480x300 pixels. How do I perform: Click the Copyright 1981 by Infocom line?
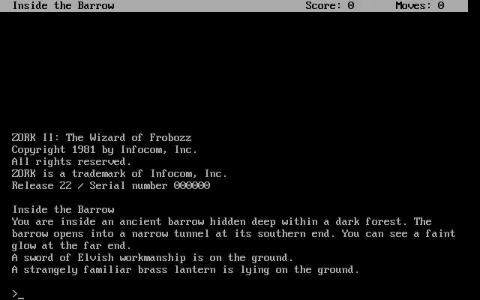(104, 150)
